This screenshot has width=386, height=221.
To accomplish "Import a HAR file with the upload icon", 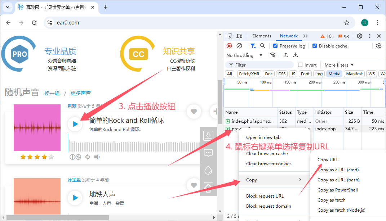I will pos(285,55).
